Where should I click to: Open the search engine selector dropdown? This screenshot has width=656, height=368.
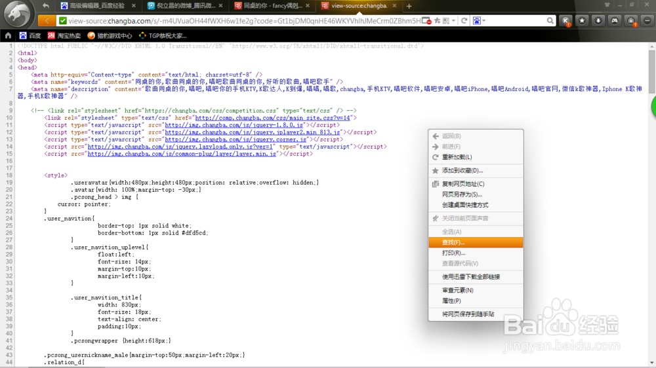pyautogui.click(x=479, y=20)
